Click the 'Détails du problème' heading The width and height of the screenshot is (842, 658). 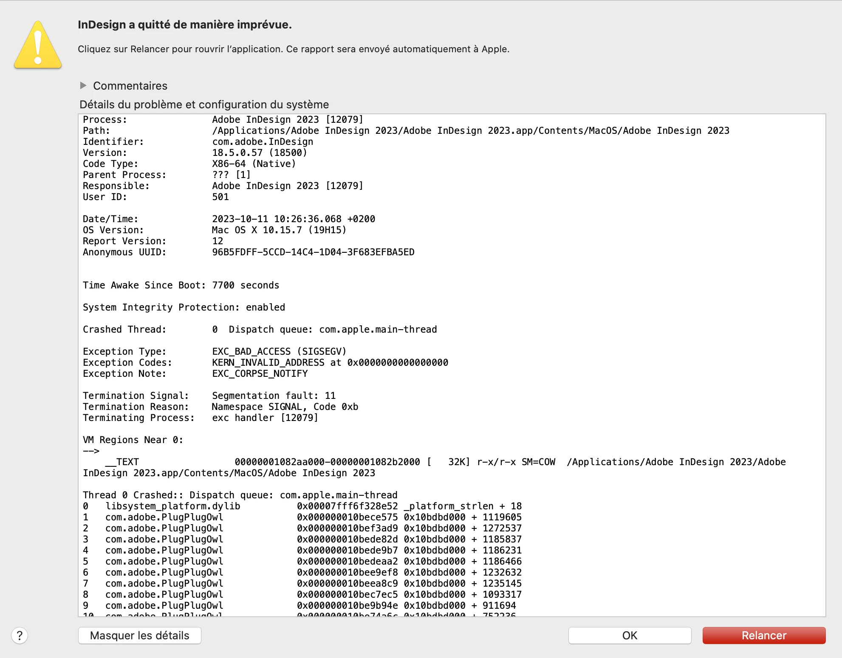[x=204, y=104]
